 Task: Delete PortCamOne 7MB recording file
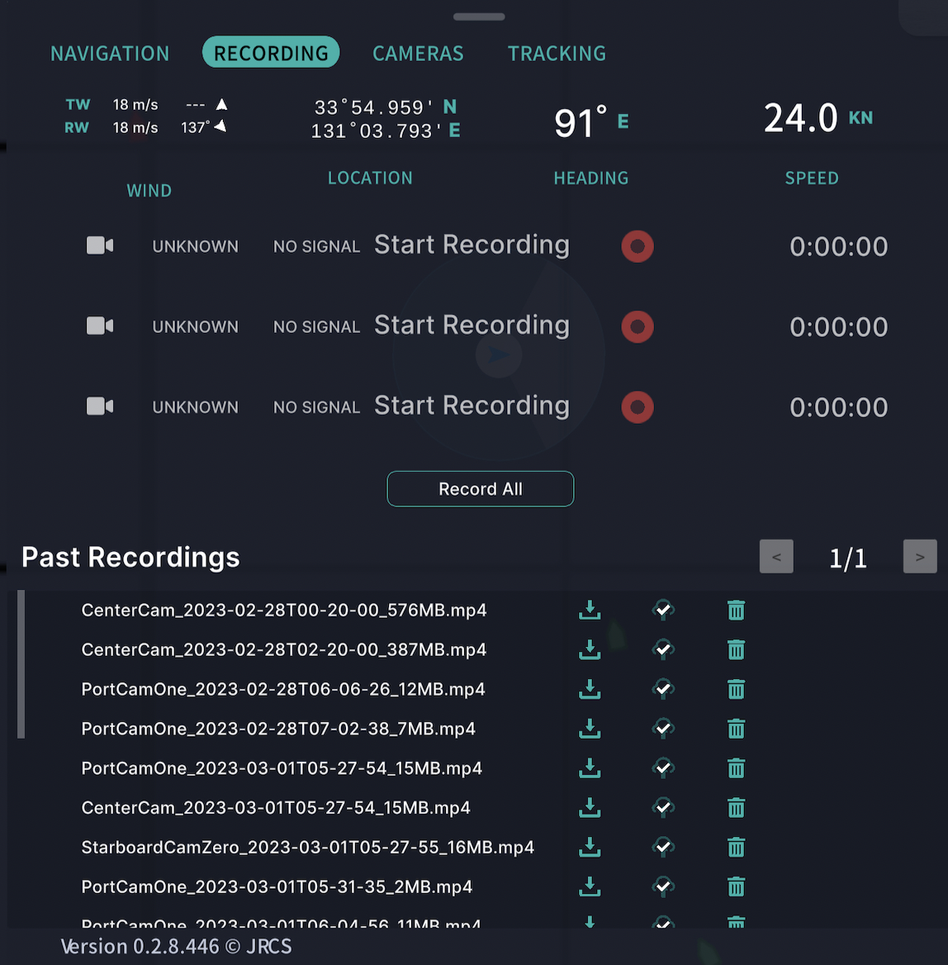click(736, 729)
